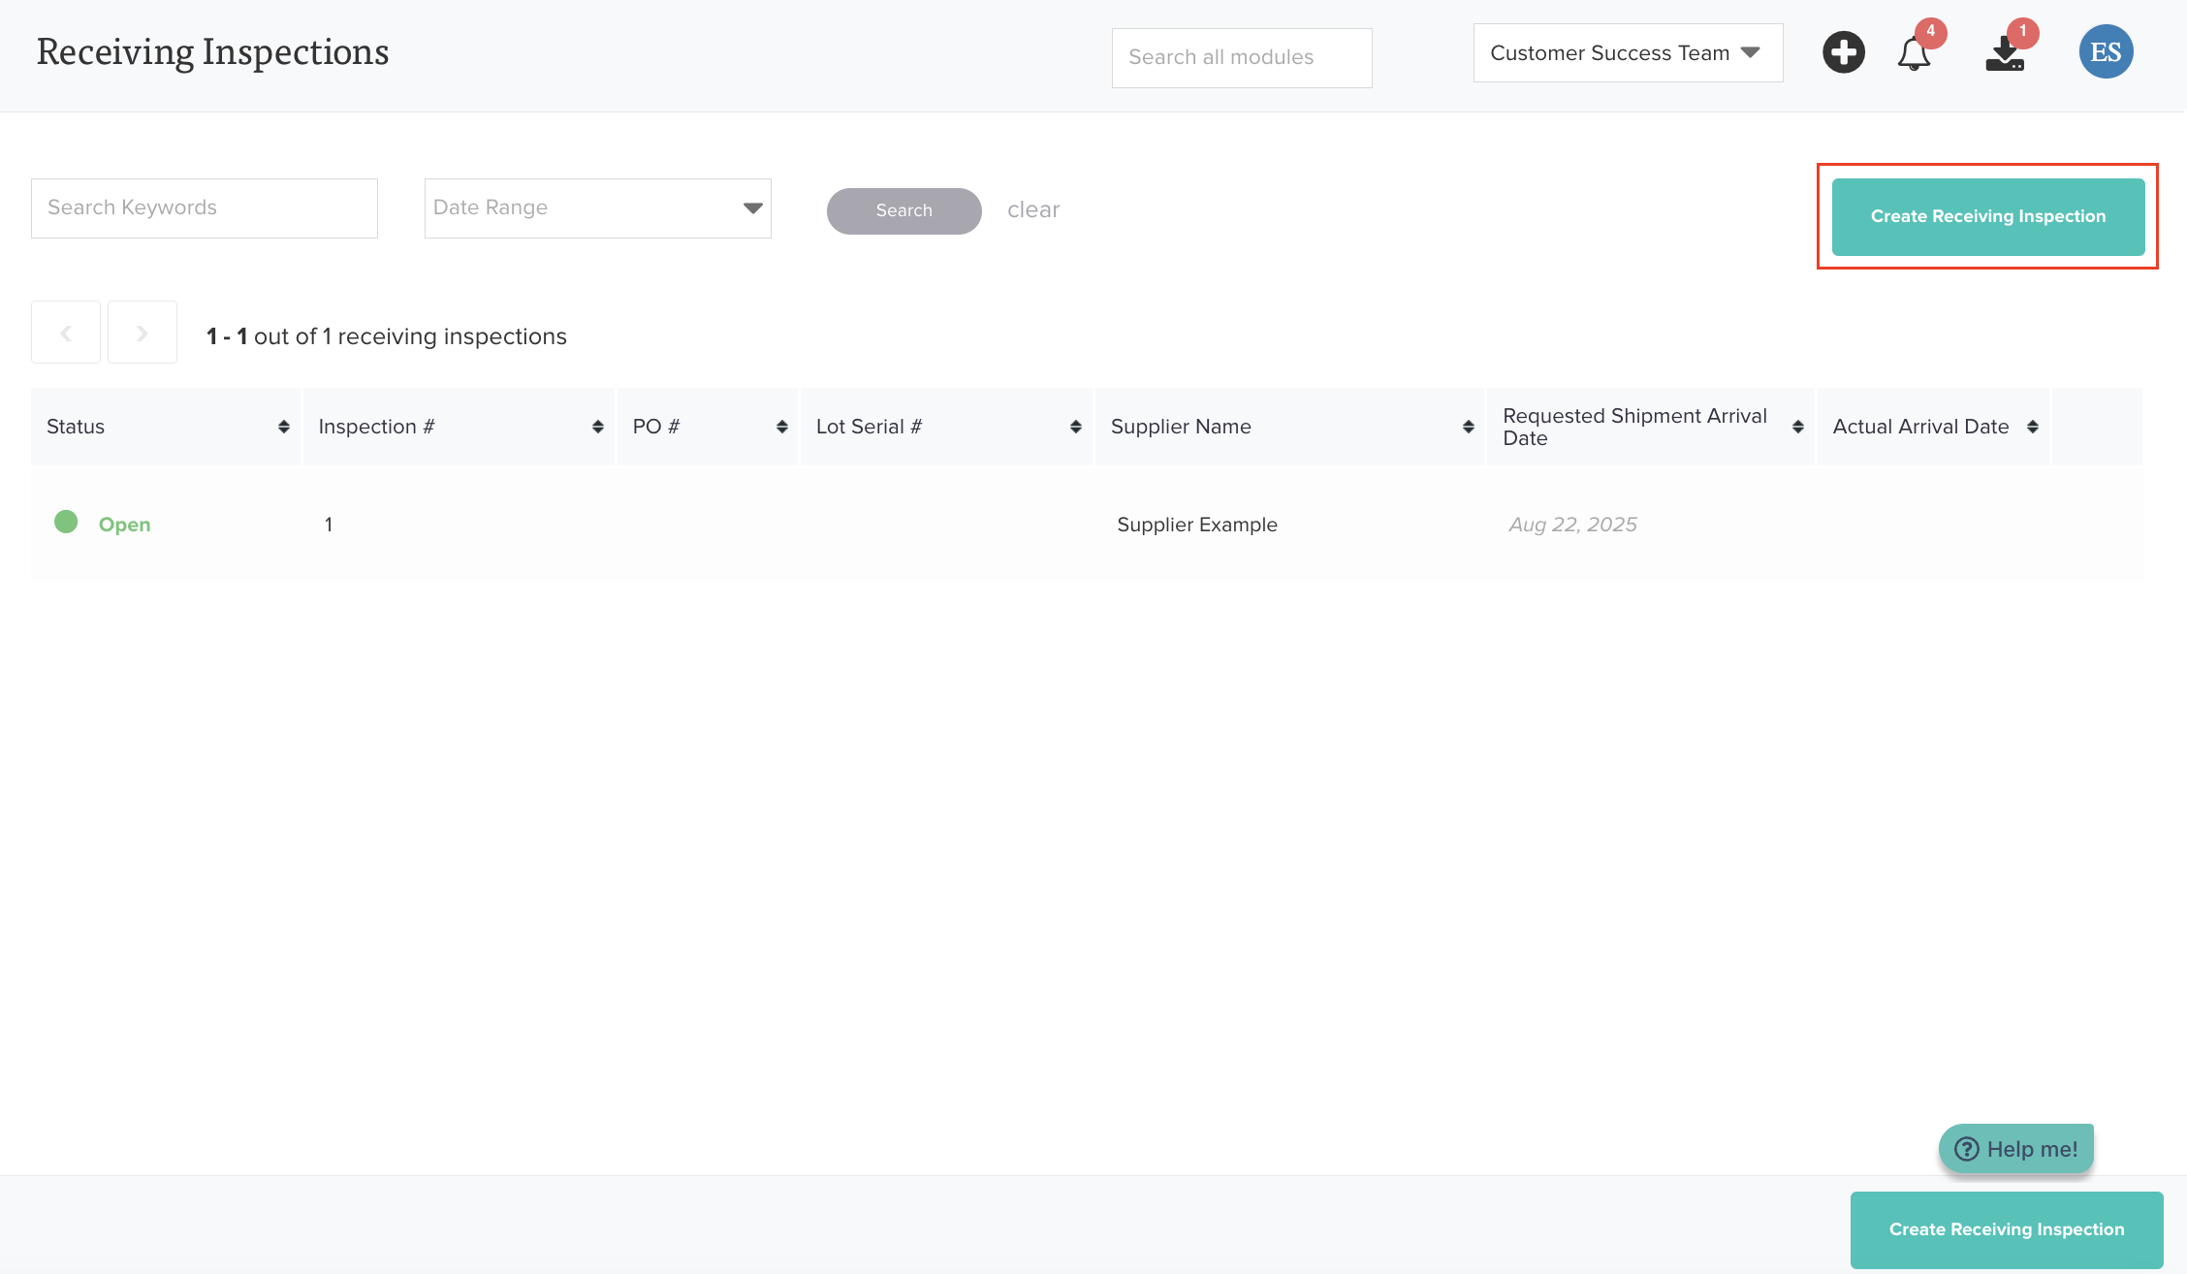
Task: Open the Help me! widget
Action: [x=2016, y=1149]
